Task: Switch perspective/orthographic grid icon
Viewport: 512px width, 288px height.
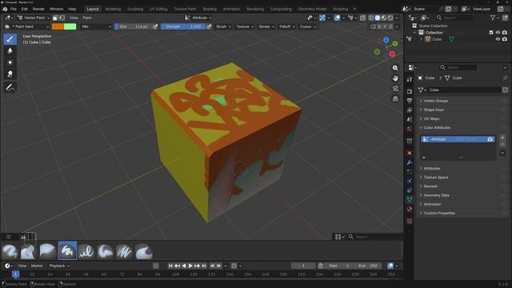Action: click(x=395, y=98)
